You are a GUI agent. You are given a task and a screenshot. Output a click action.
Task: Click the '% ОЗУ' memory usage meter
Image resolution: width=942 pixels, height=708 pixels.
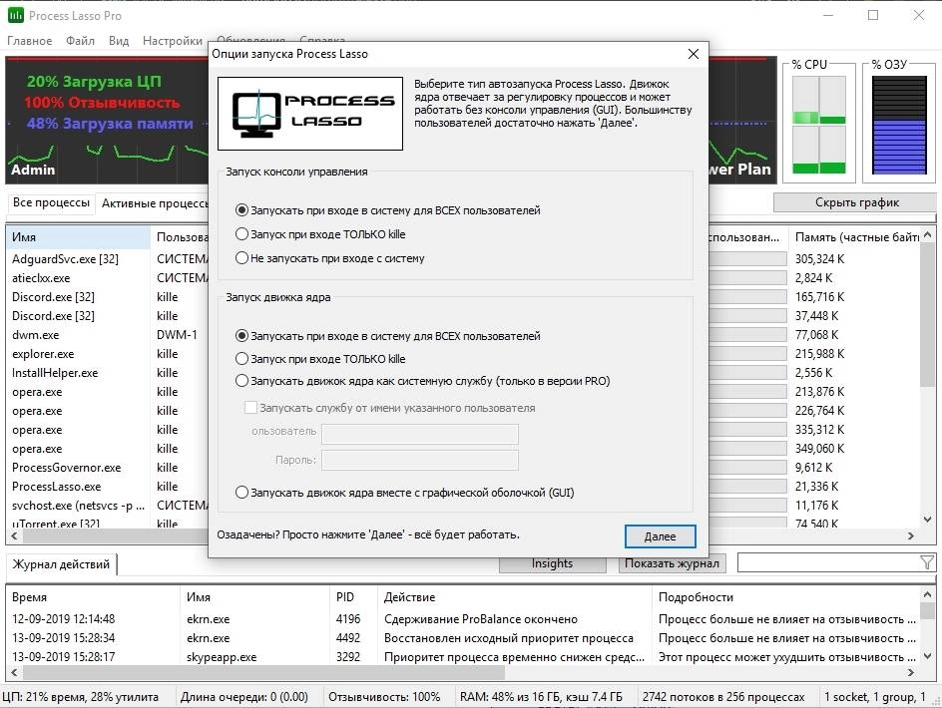(899, 126)
